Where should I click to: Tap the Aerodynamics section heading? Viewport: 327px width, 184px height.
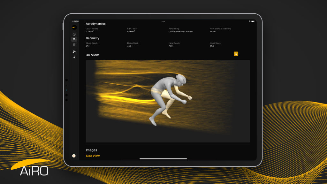point(95,24)
